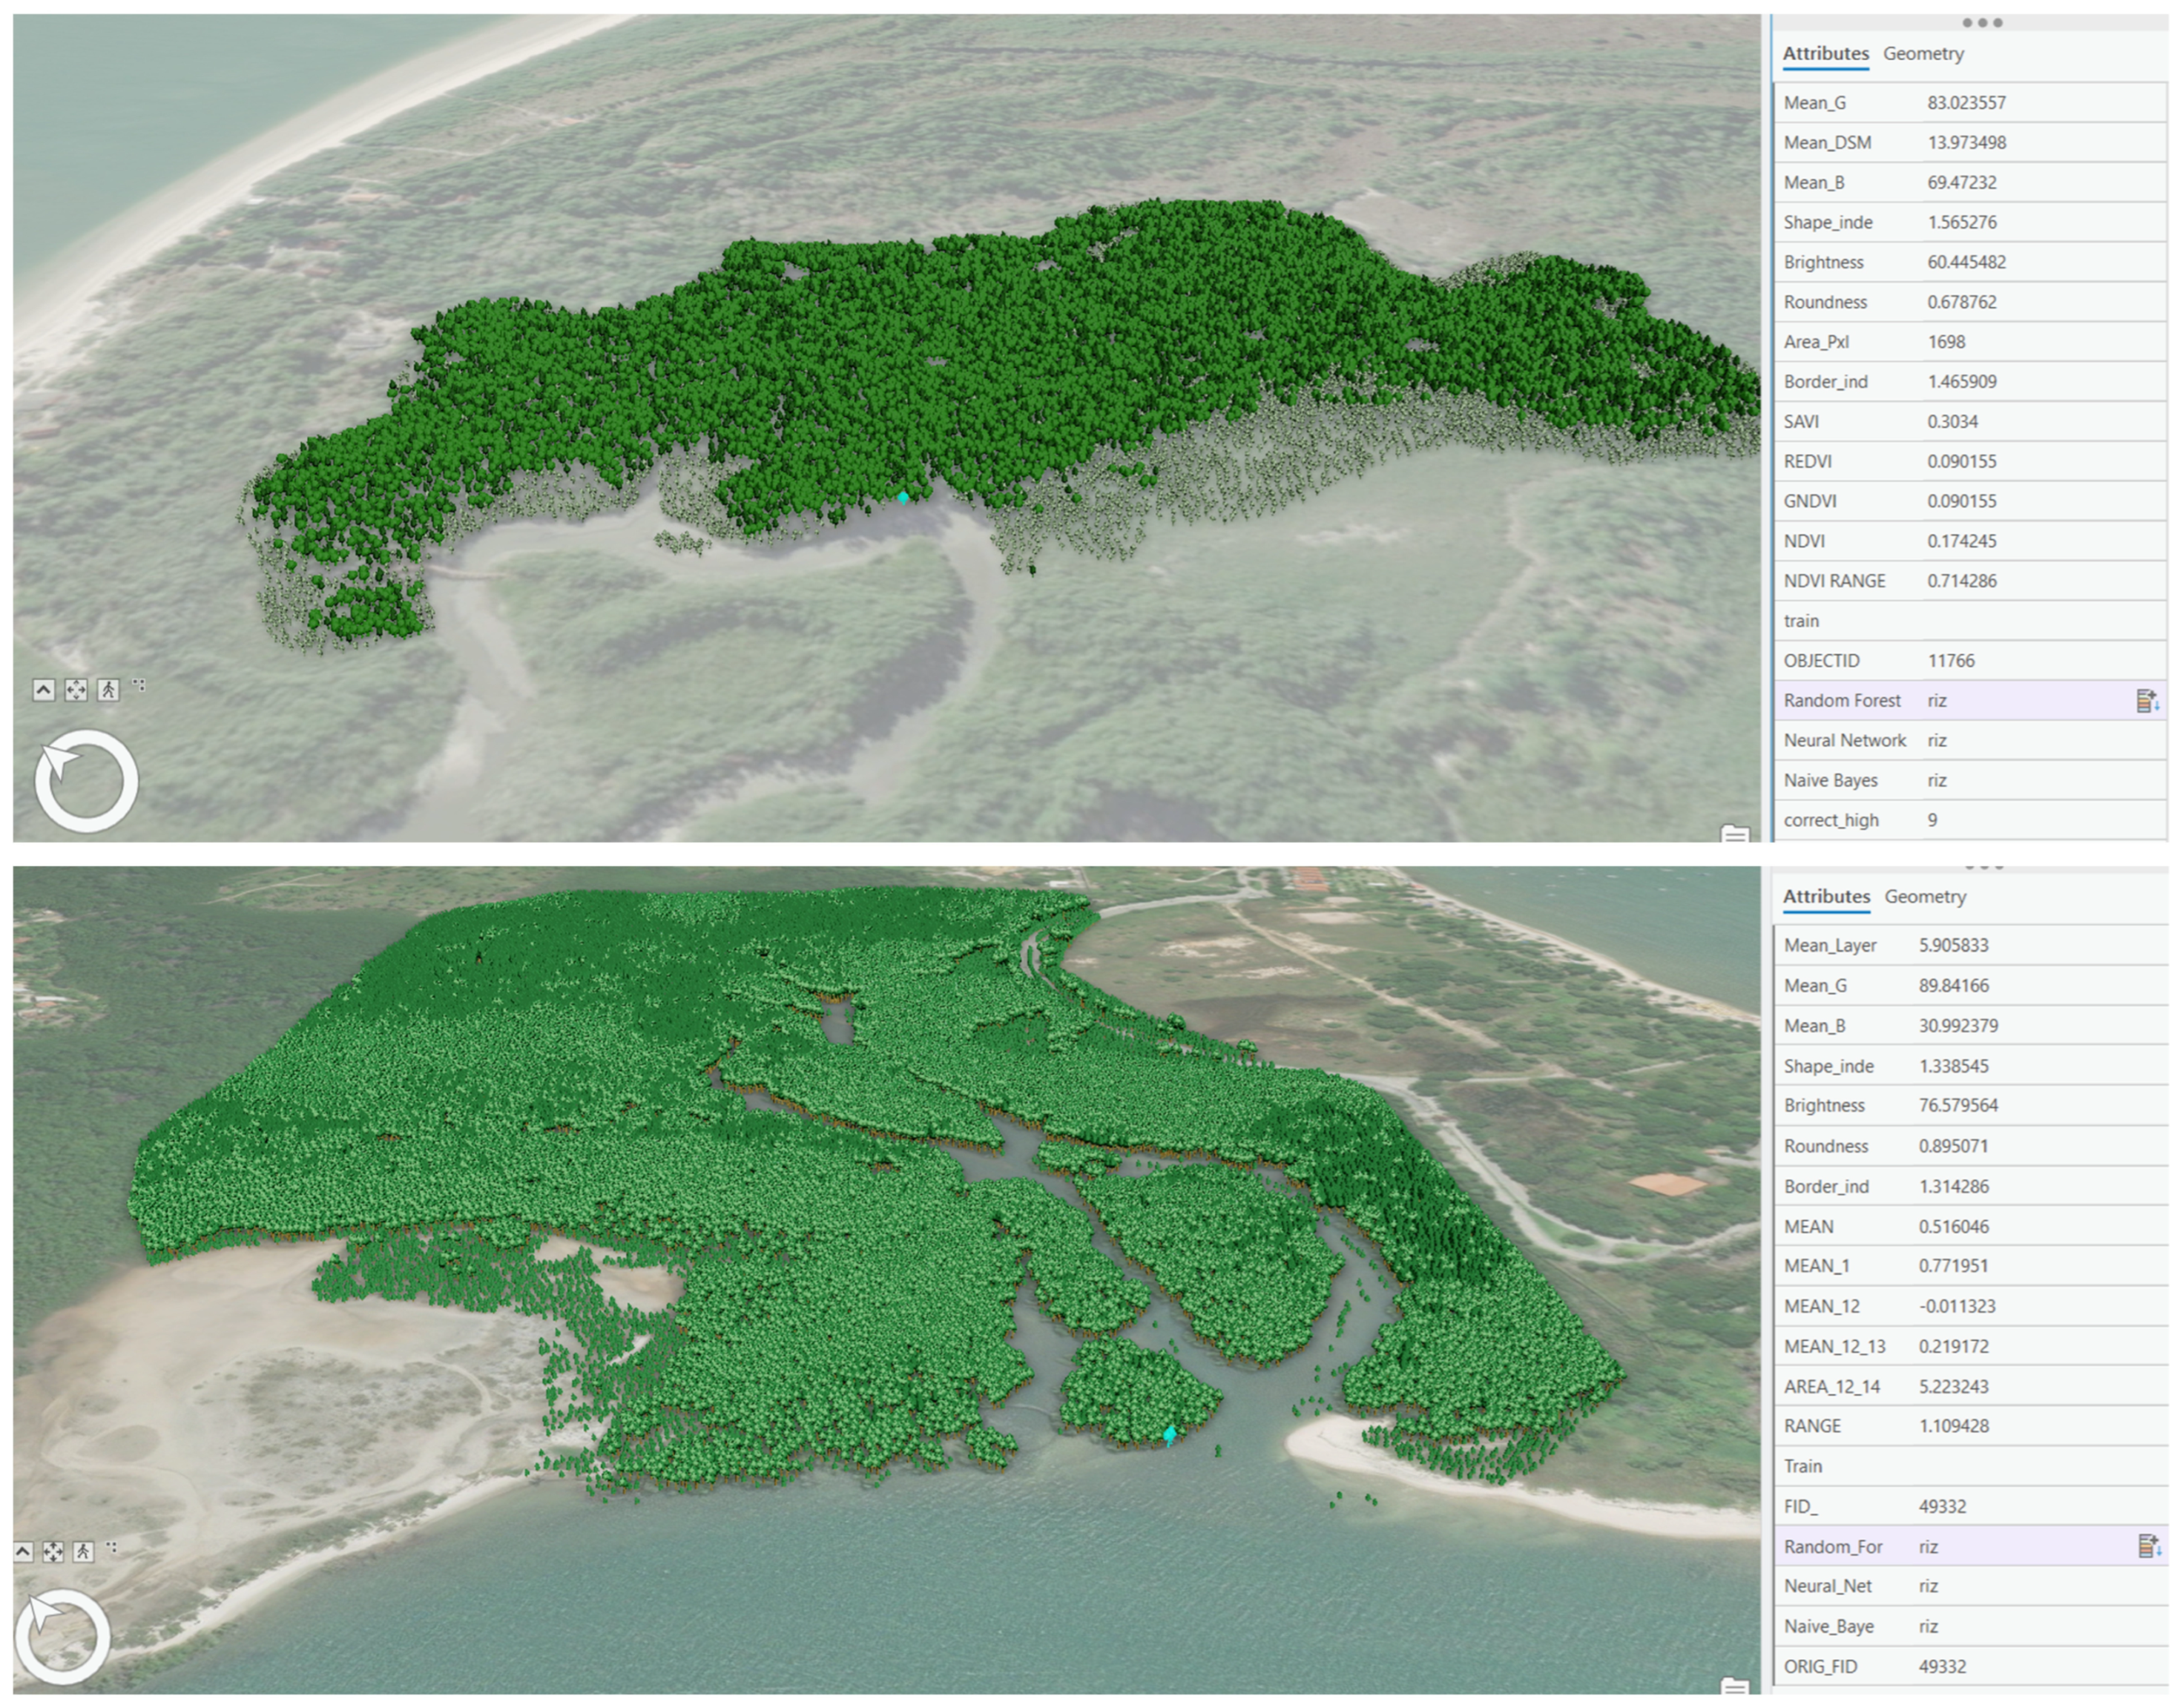Screen dimensions: 2183x1708
Task: Click the pop-up window icon at the upper map corner
Action: [1735, 833]
